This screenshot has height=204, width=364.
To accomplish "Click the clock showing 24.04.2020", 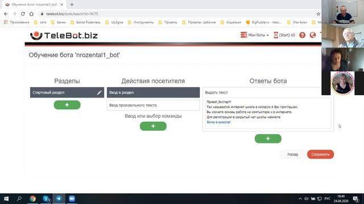I will (341, 199).
